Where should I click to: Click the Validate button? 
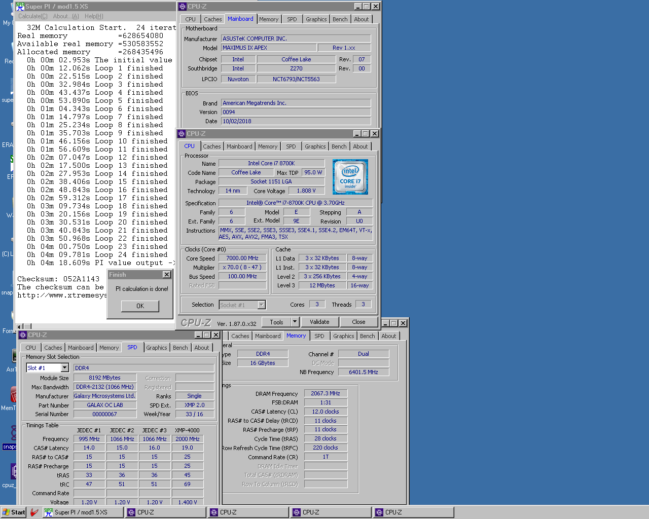pyautogui.click(x=319, y=322)
